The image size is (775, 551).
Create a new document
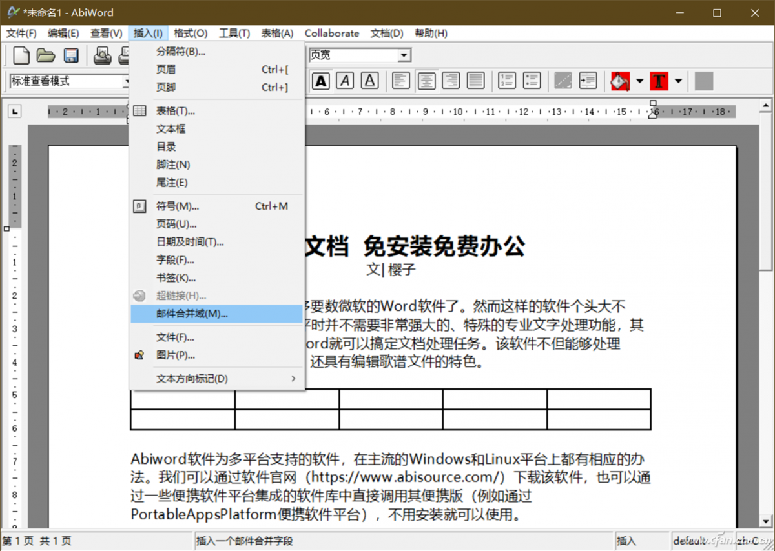(21, 55)
